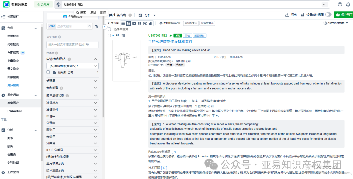
Task: Select the grid tiles view icon
Action: coord(140,23)
